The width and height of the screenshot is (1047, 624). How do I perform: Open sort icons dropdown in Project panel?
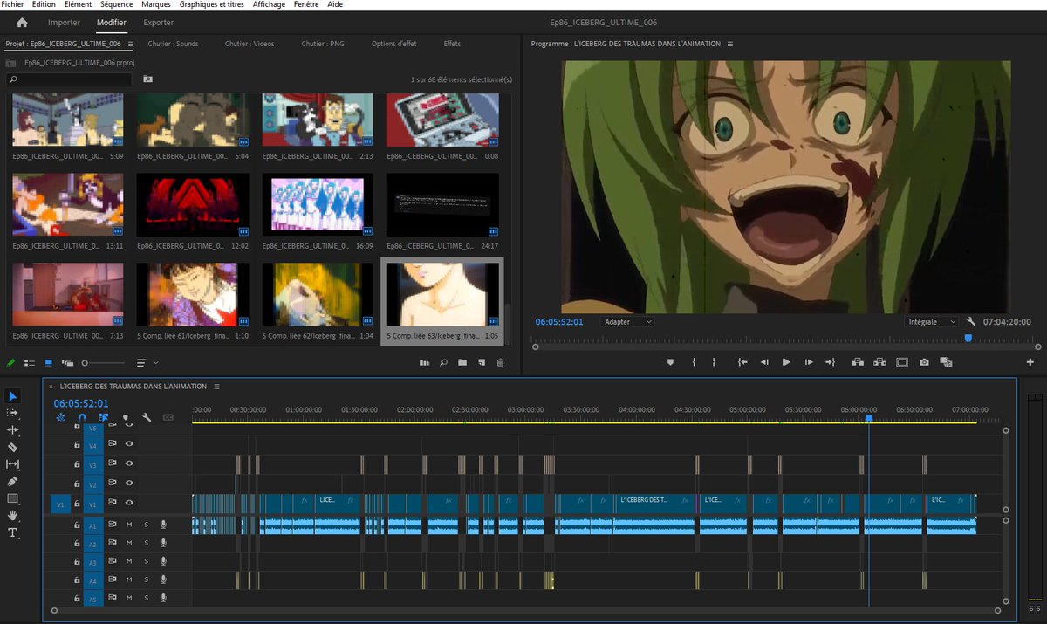pos(147,362)
